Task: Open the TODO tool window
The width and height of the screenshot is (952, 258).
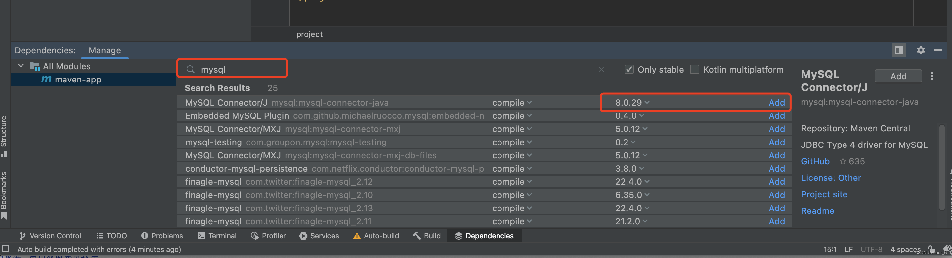Action: pyautogui.click(x=111, y=236)
